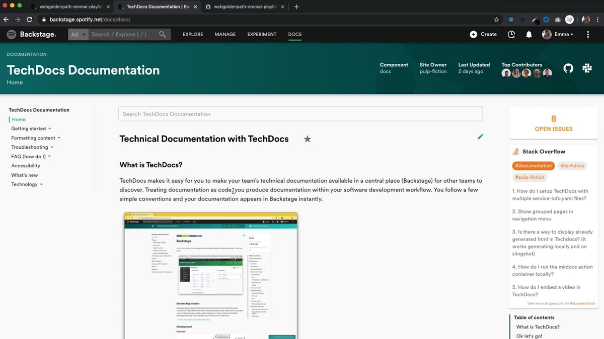604x339 pixels.
Task: Click inside the Search TechDocs Documentation field
Action: 300,114
